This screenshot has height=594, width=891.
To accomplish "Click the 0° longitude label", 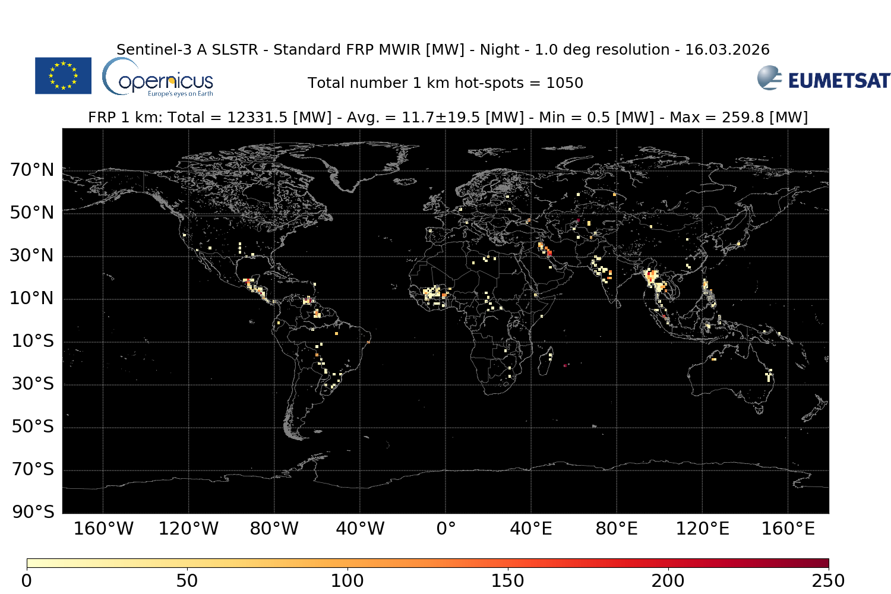I will [x=446, y=527].
